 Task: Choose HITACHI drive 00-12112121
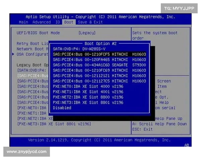[99, 76]
